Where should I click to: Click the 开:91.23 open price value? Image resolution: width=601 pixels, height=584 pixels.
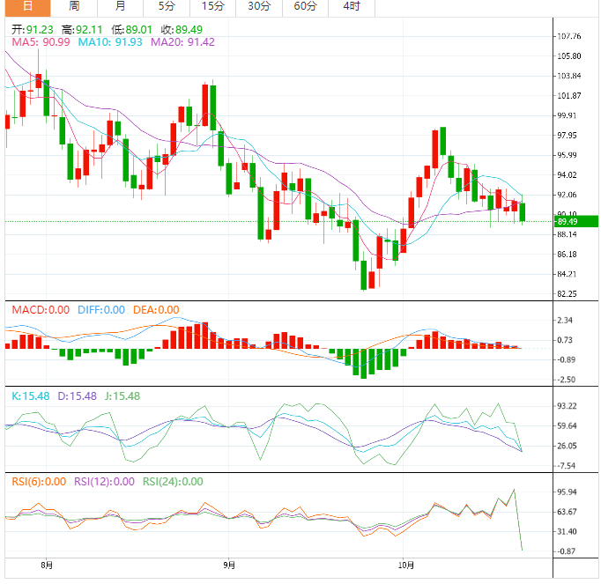click(33, 29)
